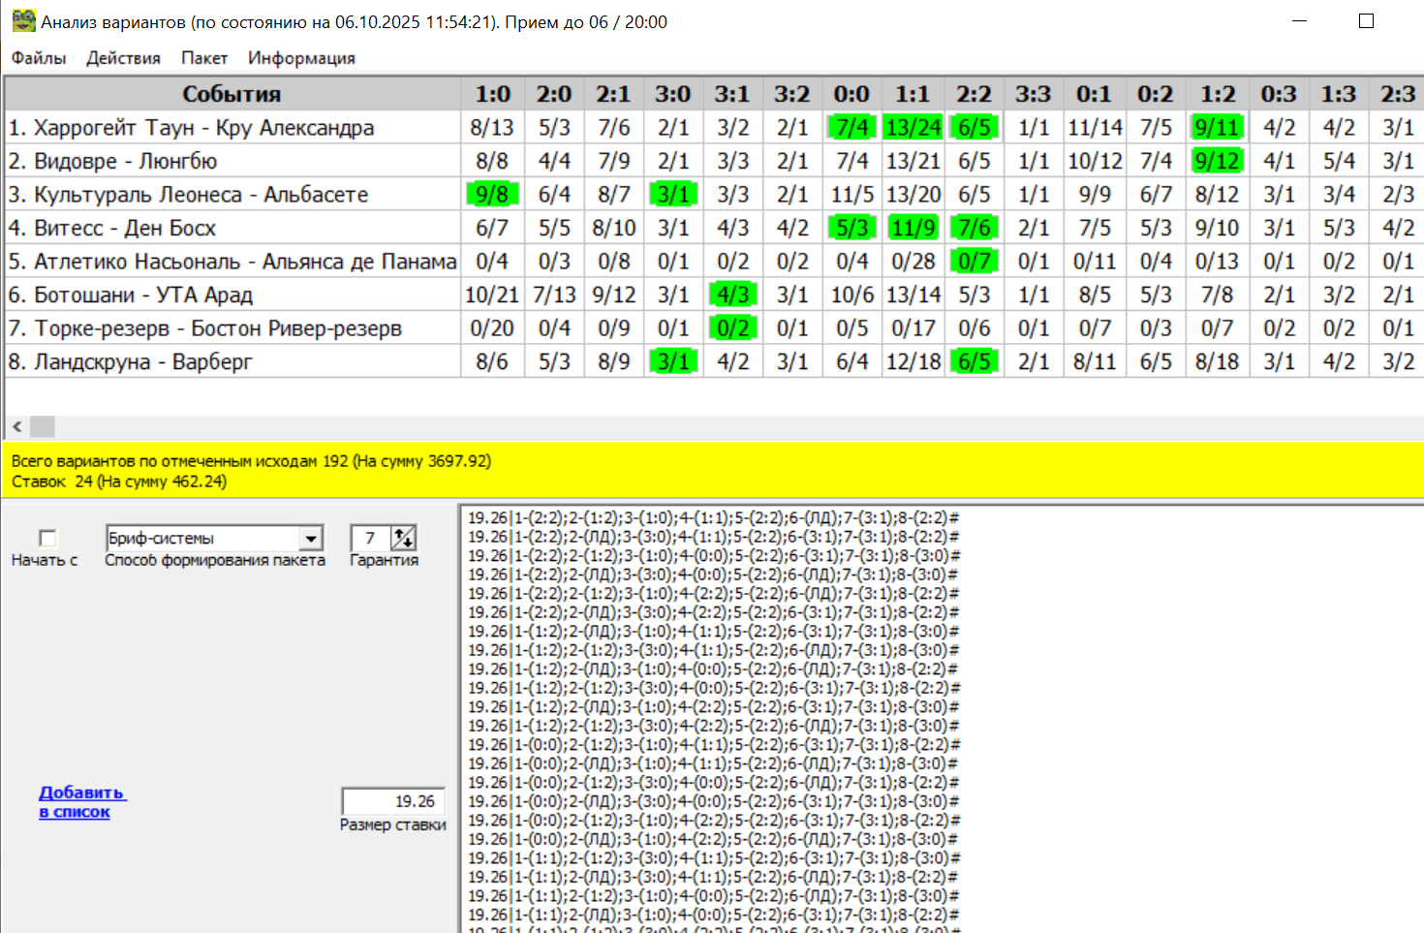Click the Добавить в список link
This screenshot has height=933, width=1424.
(81, 802)
